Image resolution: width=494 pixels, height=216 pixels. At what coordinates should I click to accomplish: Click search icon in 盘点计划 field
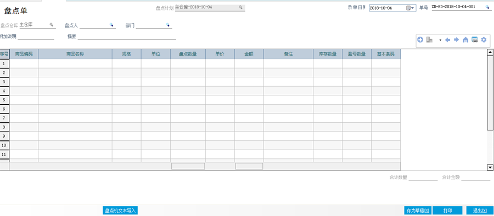click(x=240, y=7)
